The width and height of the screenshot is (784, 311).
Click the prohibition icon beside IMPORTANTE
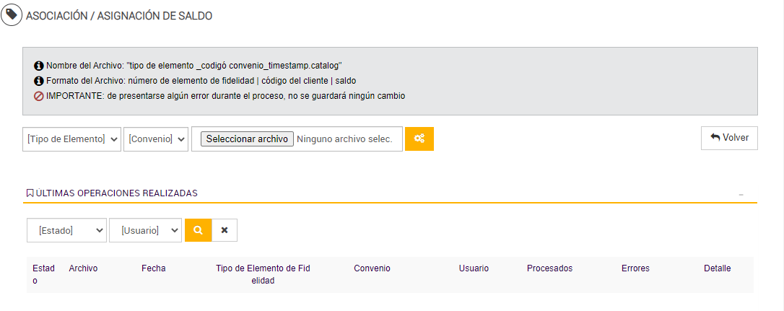[39, 96]
